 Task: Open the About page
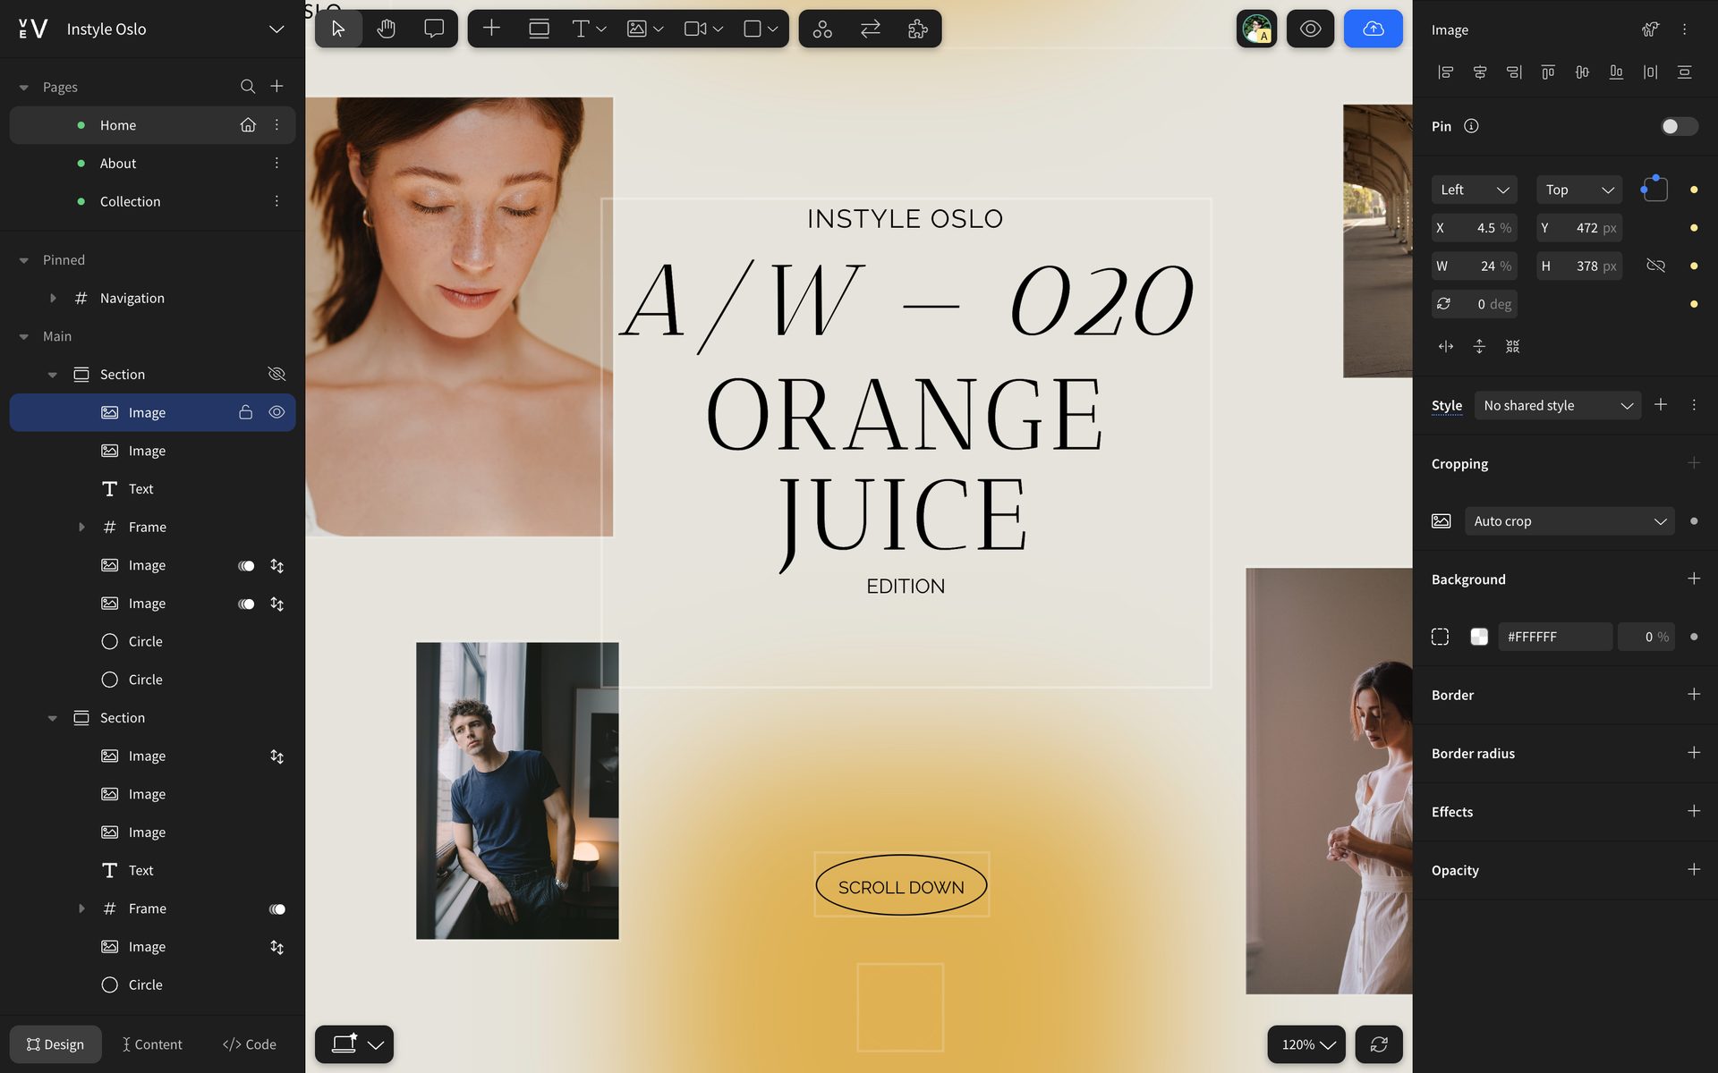(118, 163)
